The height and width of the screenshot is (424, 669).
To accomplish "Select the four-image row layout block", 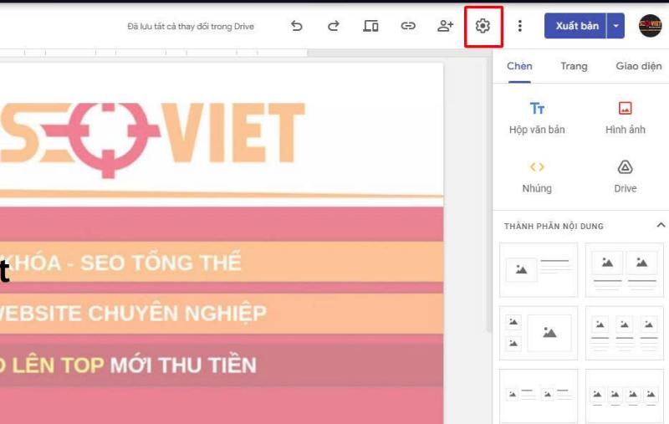I will [624, 396].
